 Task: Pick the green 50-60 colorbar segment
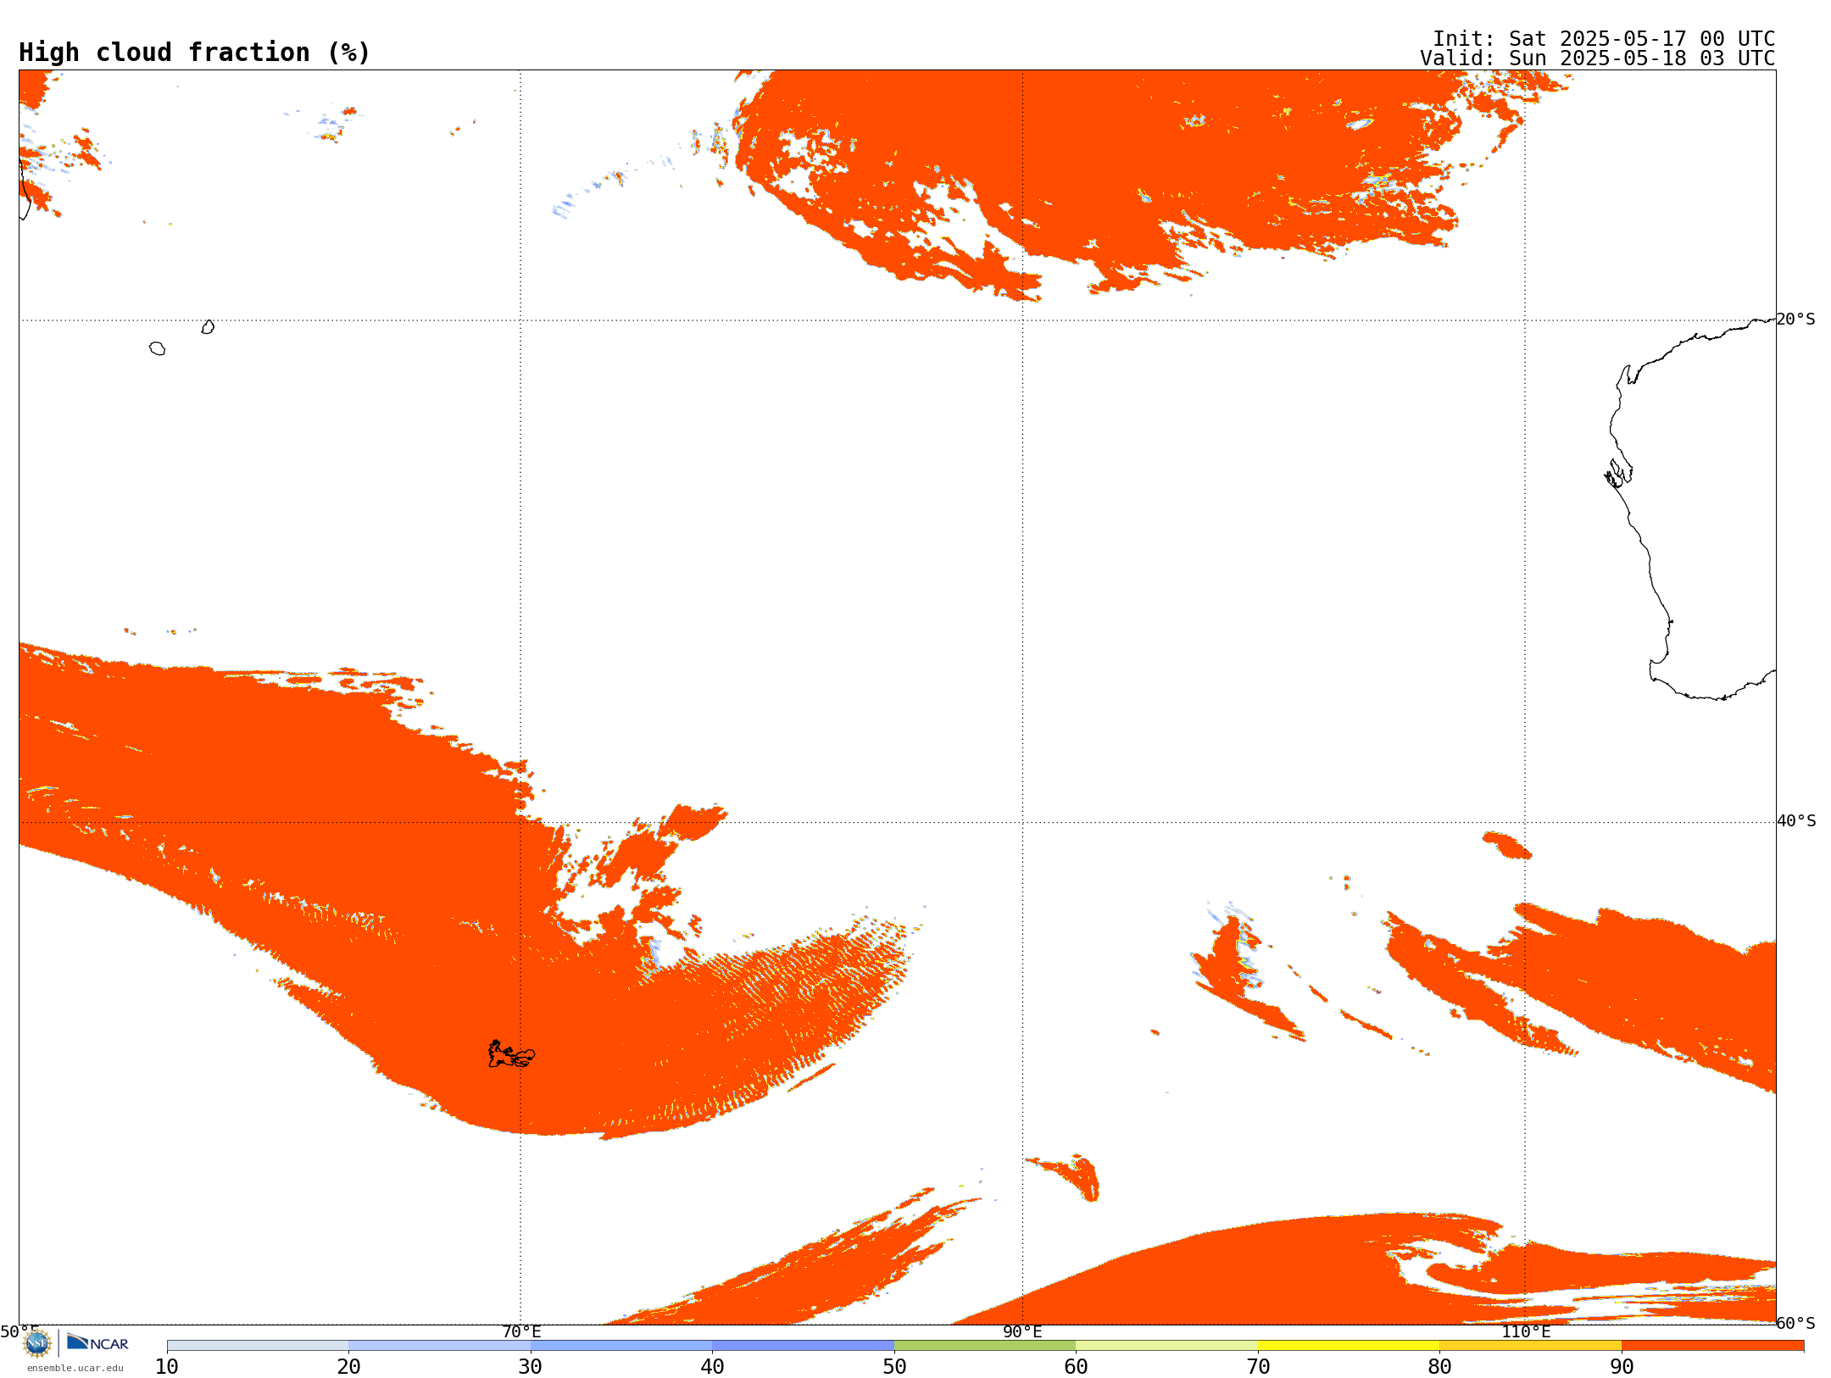pos(985,1346)
